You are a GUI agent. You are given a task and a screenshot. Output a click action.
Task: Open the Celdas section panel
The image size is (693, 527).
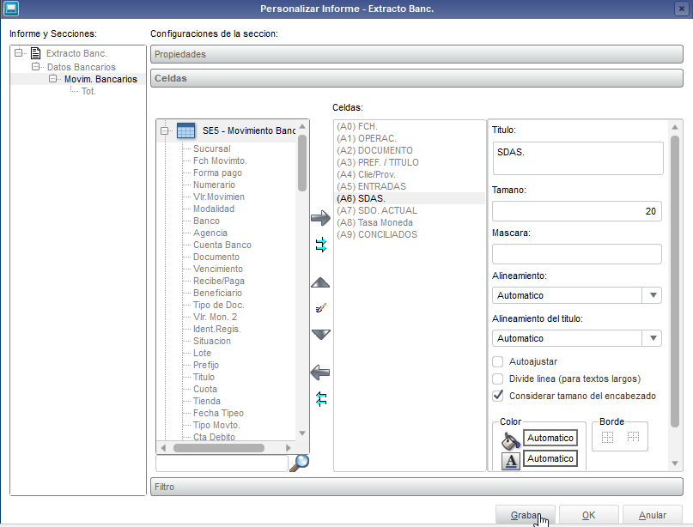pyautogui.click(x=416, y=78)
